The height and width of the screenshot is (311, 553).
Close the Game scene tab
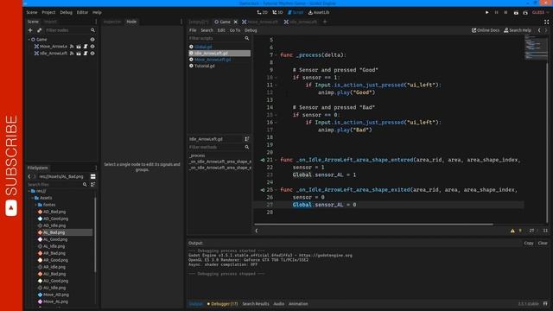pyautogui.click(x=236, y=22)
